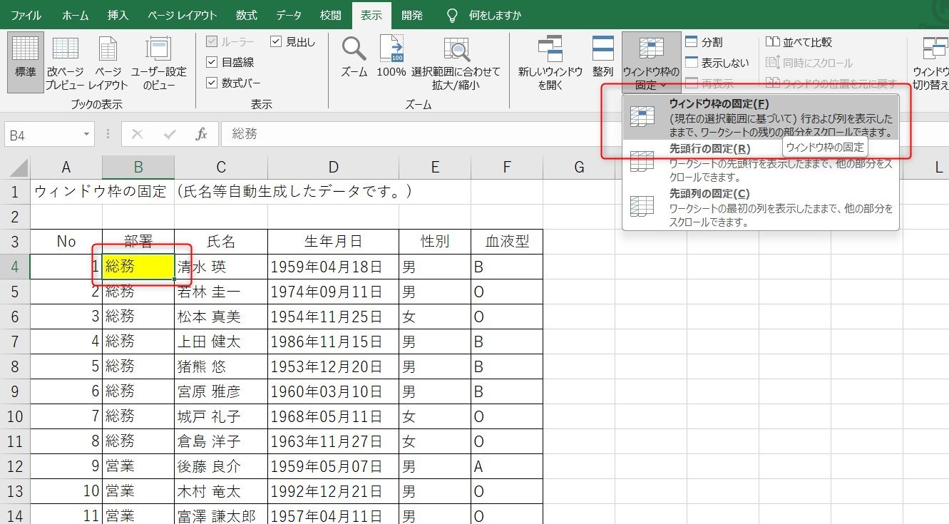
Task: Click cell 松本 真美
Action: click(x=221, y=317)
